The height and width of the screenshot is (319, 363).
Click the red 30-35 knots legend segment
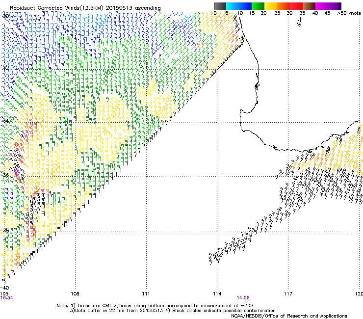296,6
